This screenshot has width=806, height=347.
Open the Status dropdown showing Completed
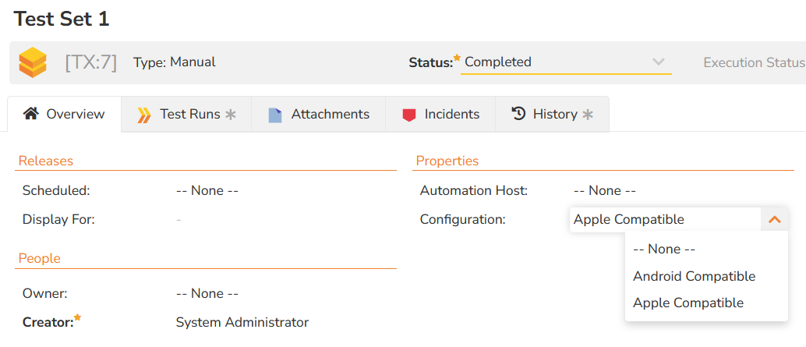tap(566, 62)
